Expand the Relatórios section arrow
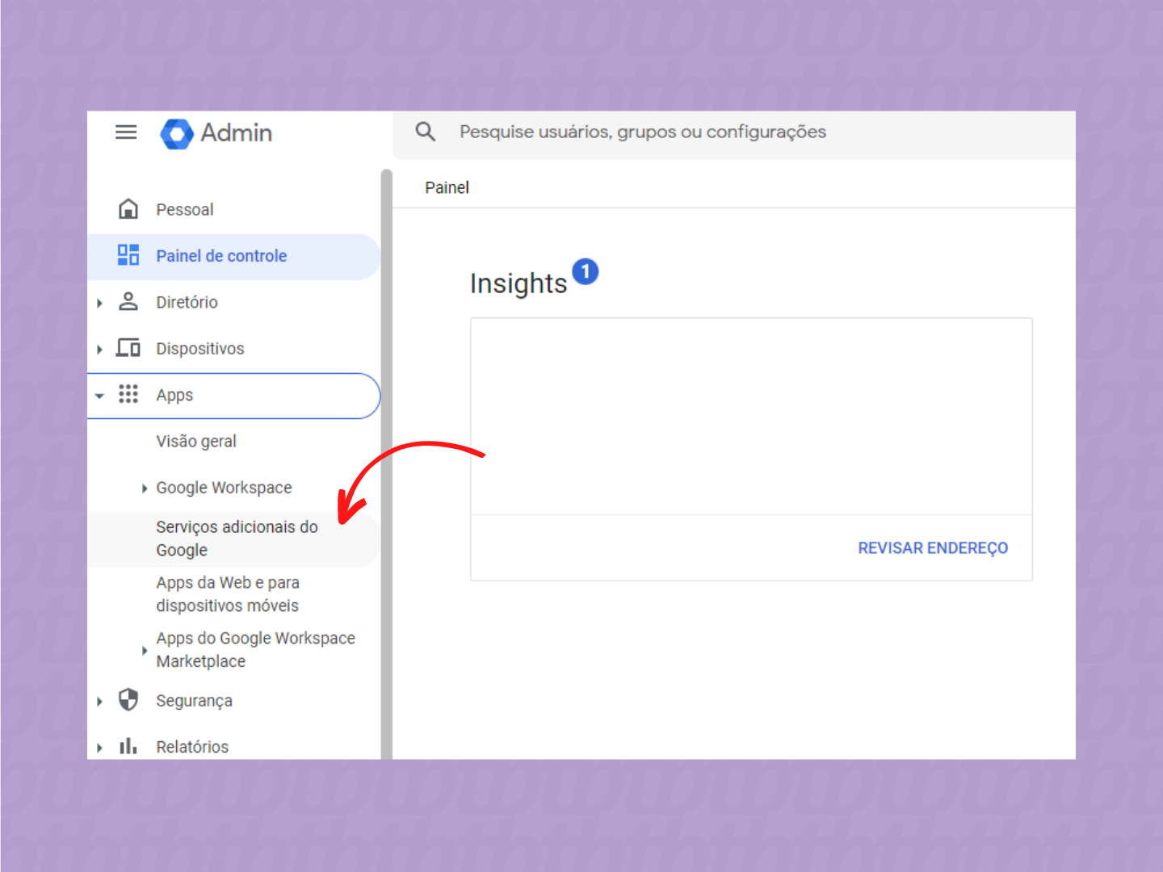Image resolution: width=1163 pixels, height=872 pixels. (x=99, y=748)
